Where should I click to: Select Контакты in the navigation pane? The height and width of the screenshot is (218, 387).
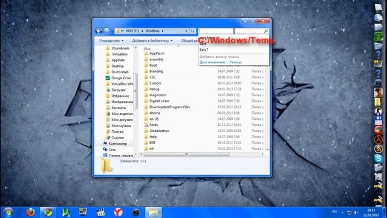pos(119,108)
